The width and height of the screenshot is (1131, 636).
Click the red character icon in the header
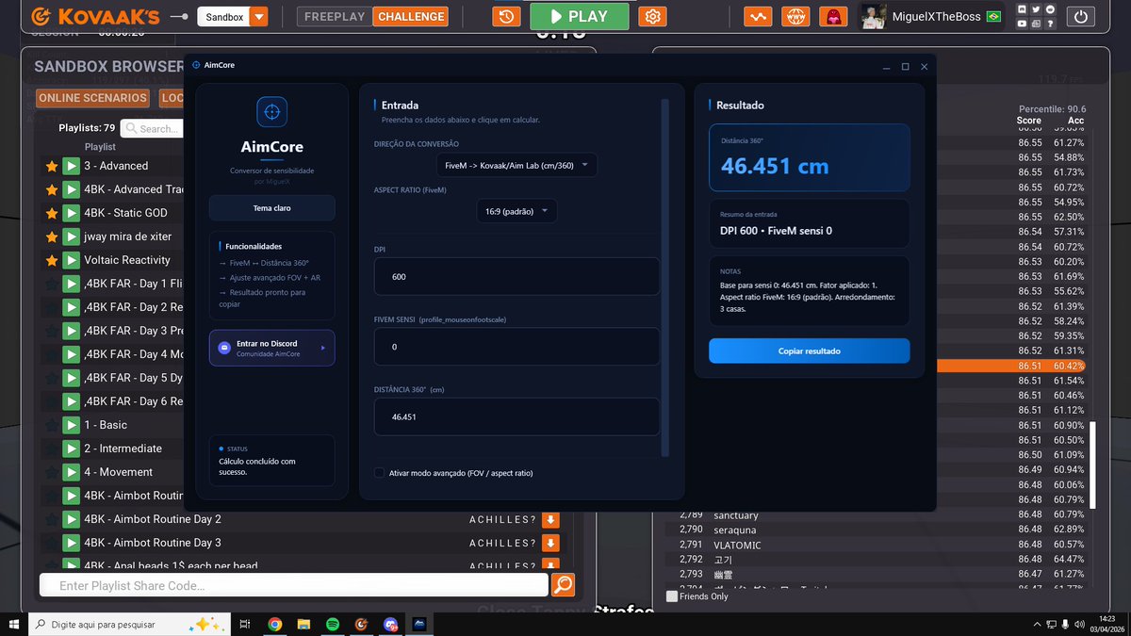click(834, 16)
